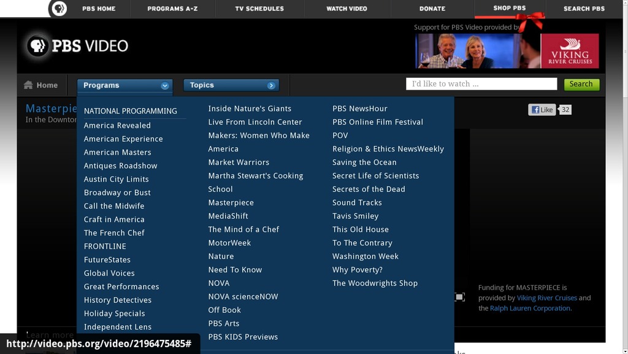Open Viking River Cruises funding link
Screen dimensions: 628x354
point(546,298)
